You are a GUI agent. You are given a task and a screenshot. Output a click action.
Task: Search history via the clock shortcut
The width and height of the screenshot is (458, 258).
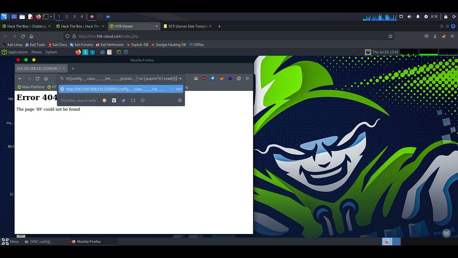coord(142,100)
